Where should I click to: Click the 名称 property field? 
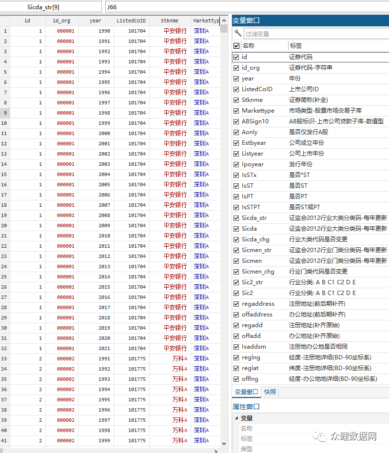pos(313,429)
